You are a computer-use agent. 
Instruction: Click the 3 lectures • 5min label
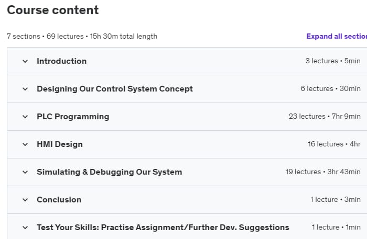click(333, 61)
